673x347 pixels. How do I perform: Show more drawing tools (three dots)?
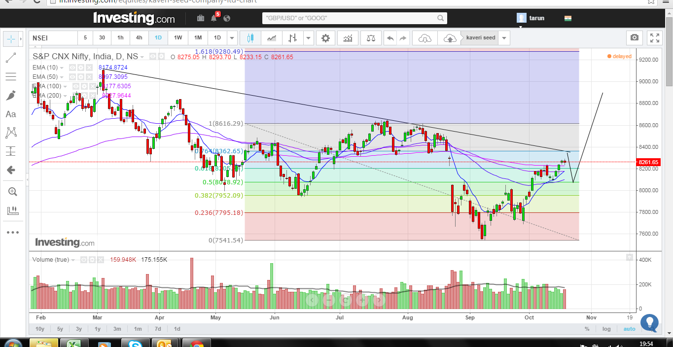coord(13,232)
